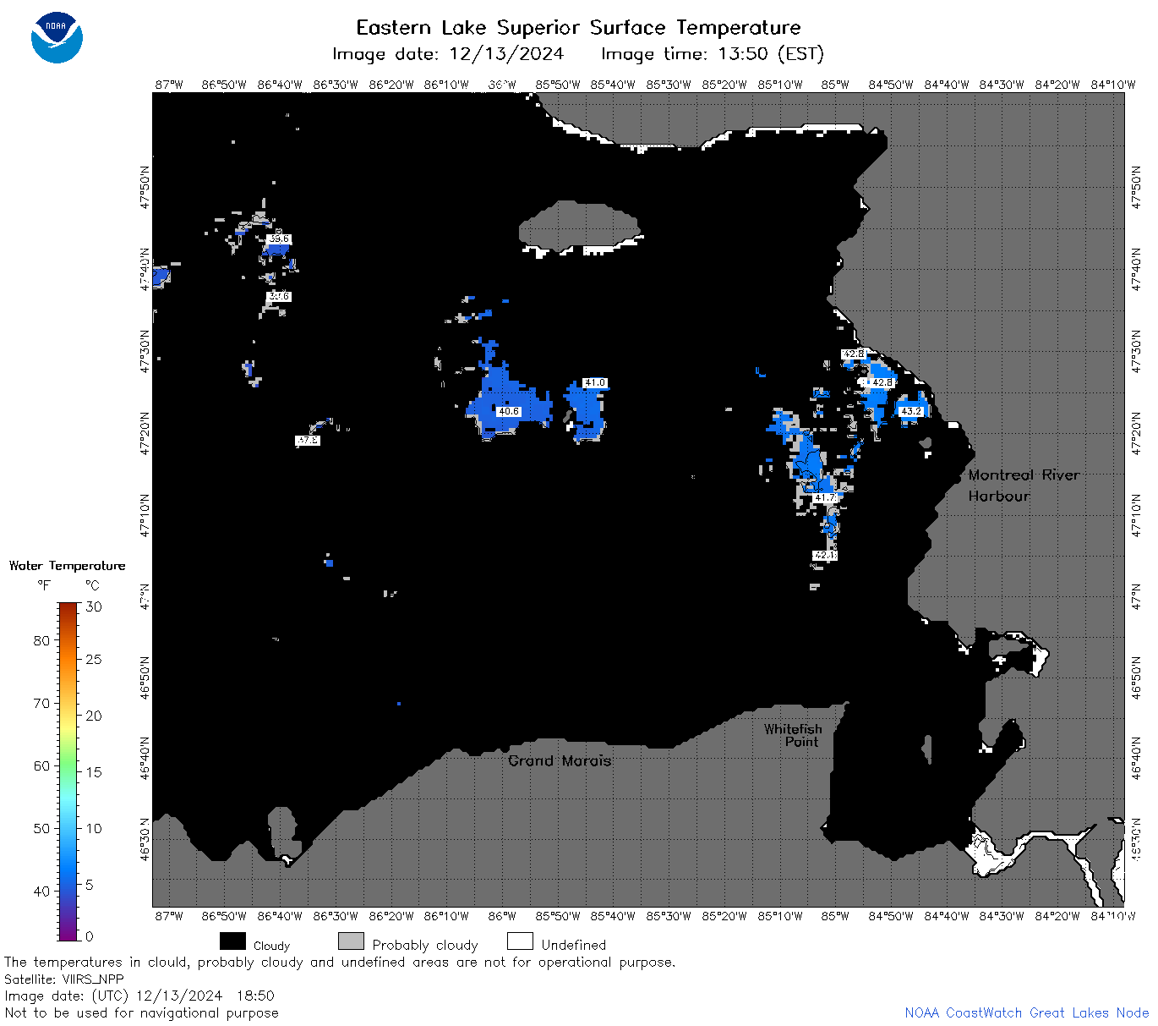Click the Undefined legend text
The image size is (1158, 1026).
tap(574, 945)
